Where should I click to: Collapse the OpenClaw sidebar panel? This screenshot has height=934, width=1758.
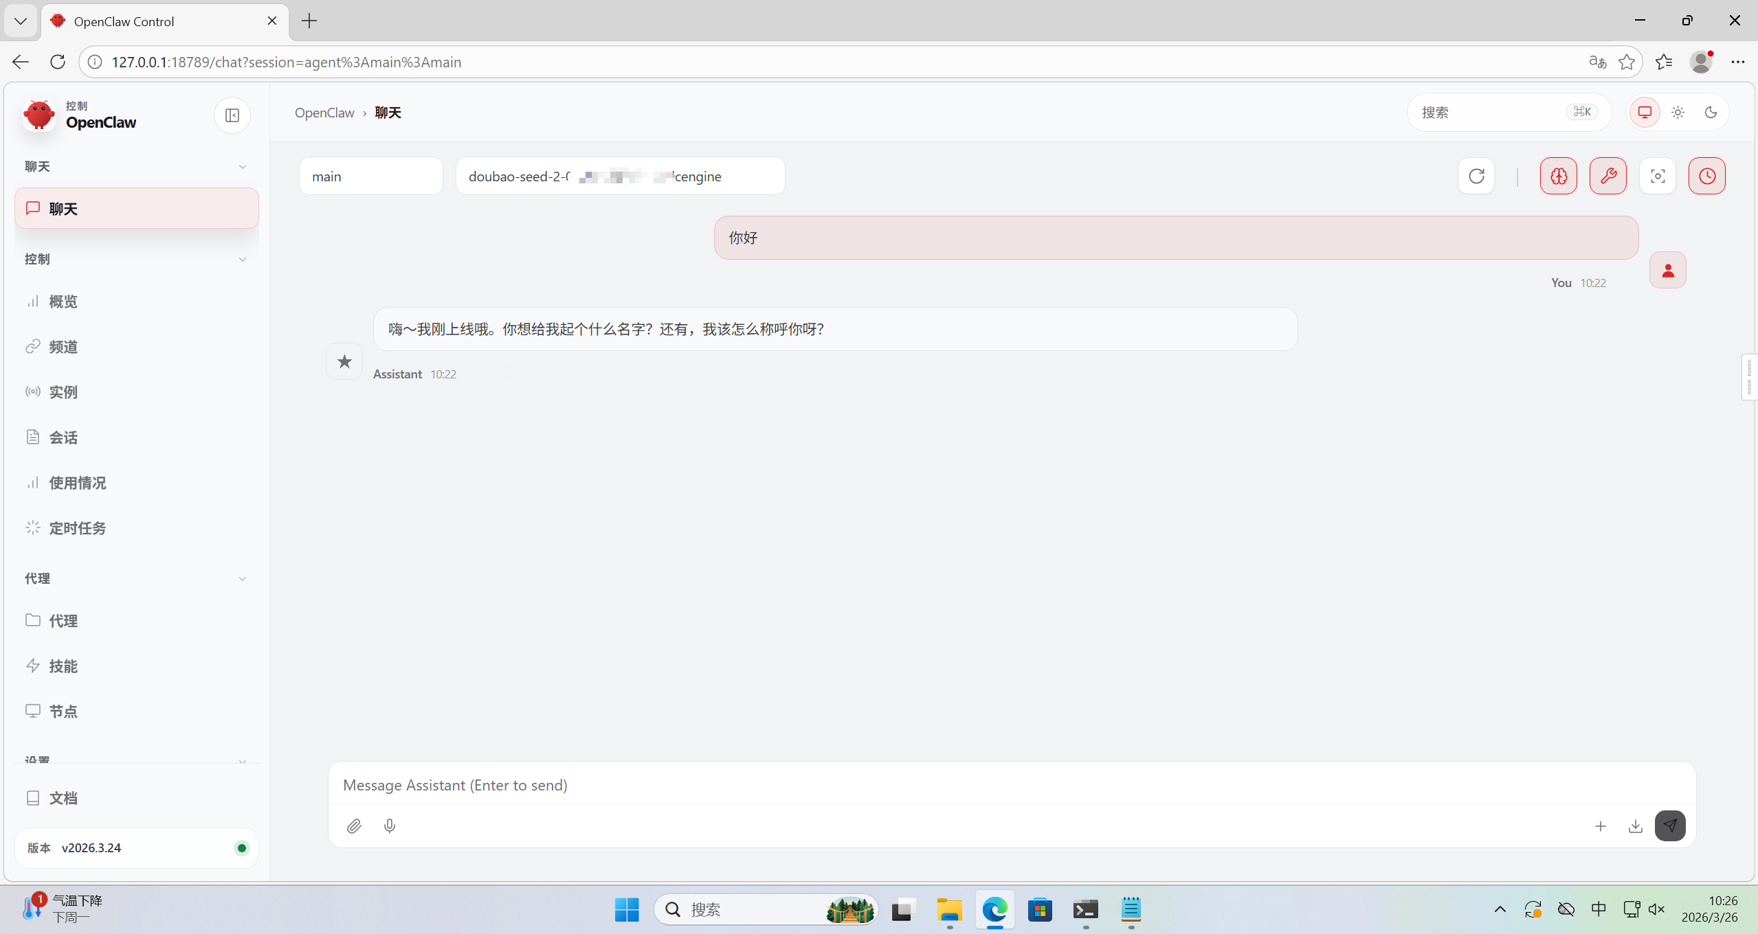tap(232, 115)
